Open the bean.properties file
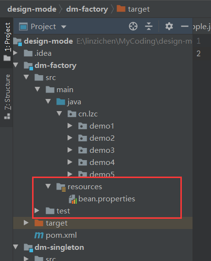Viewport: 211px width, 261px height. (106, 199)
